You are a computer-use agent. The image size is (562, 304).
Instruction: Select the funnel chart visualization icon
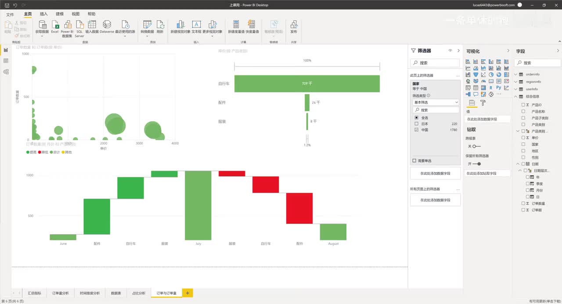click(476, 74)
